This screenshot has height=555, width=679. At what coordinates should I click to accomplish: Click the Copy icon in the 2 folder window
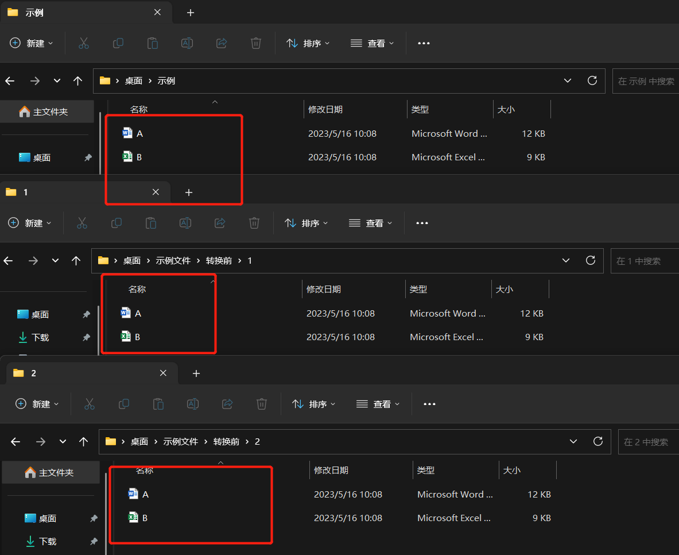[124, 404]
